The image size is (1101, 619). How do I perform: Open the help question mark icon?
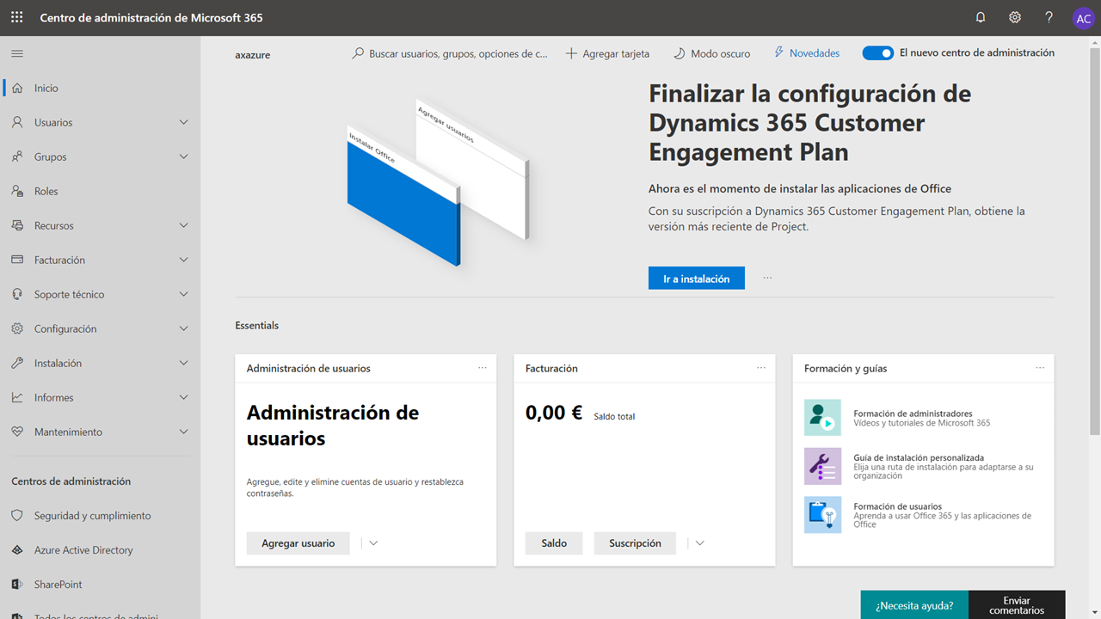coord(1049,17)
